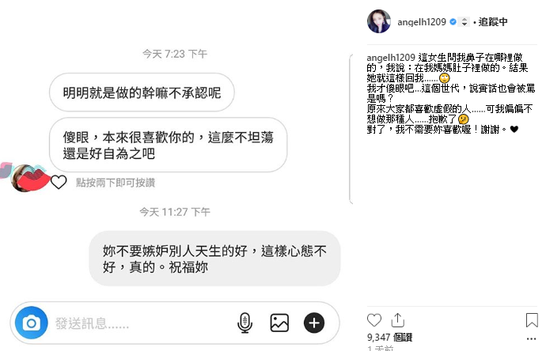Open the camera in the message bar

(x=32, y=323)
